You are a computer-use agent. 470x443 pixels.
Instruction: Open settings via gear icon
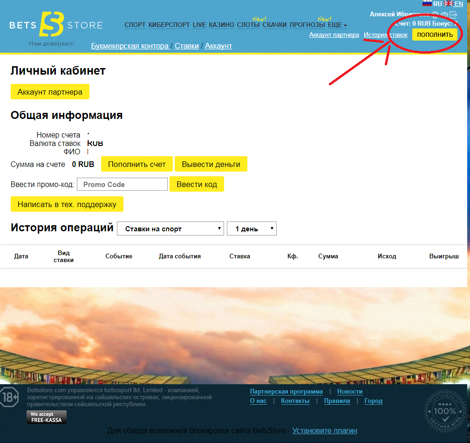tap(435, 14)
